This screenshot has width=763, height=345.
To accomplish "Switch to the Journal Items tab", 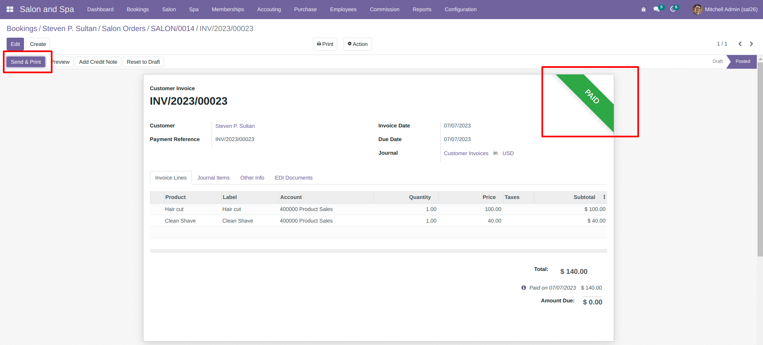I will [x=213, y=177].
